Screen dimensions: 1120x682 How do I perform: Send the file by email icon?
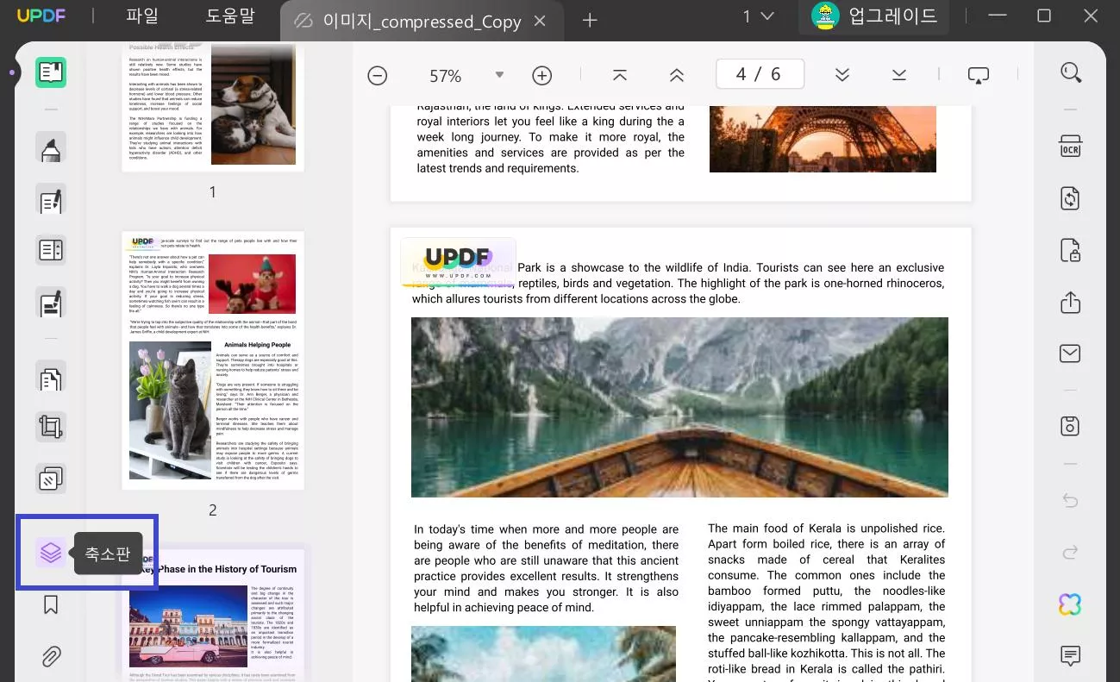point(1070,353)
